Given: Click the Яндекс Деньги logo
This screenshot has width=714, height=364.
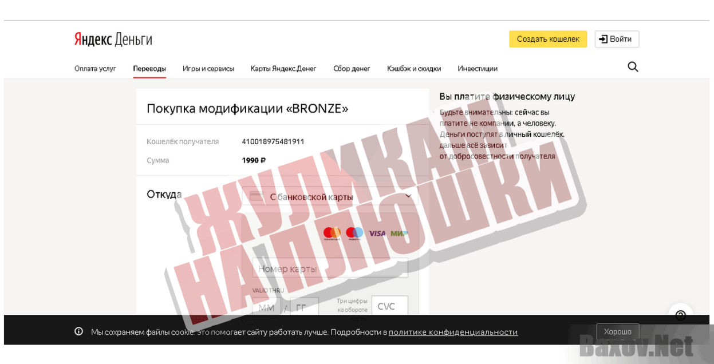Looking at the screenshot, I should (x=113, y=39).
